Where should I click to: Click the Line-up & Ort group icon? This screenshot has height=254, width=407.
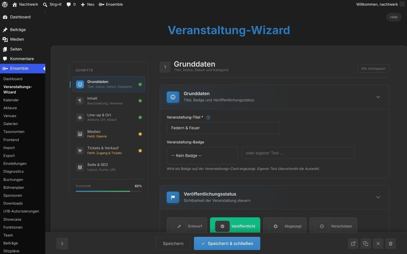(x=80, y=117)
